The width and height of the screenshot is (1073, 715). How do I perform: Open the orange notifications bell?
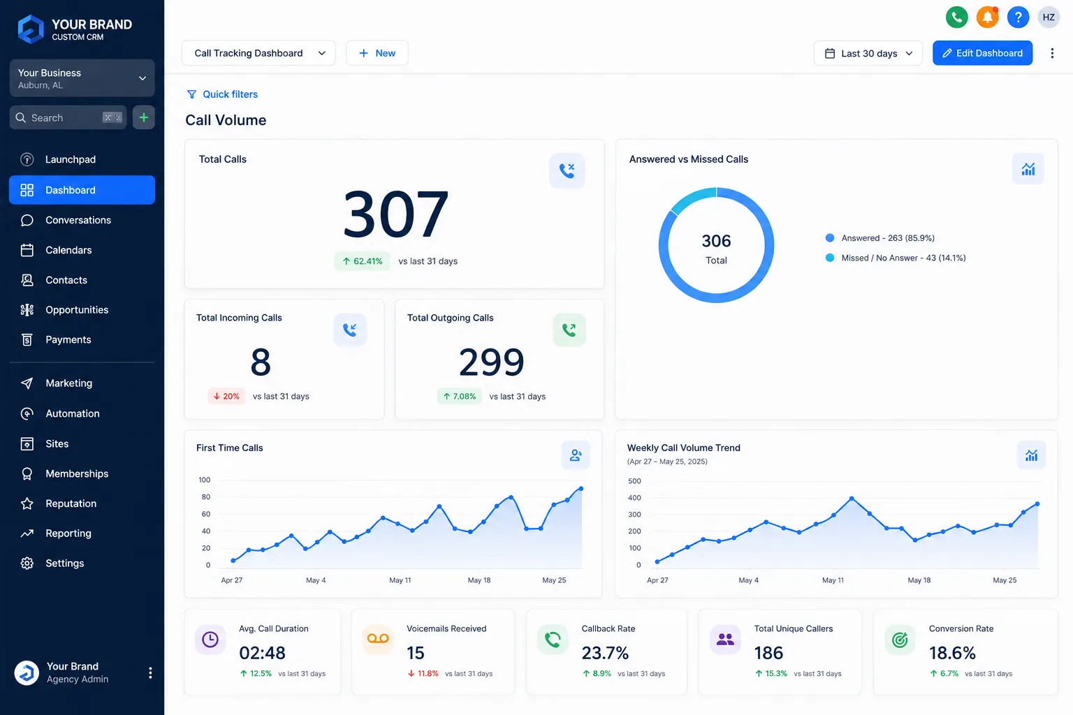[987, 17]
